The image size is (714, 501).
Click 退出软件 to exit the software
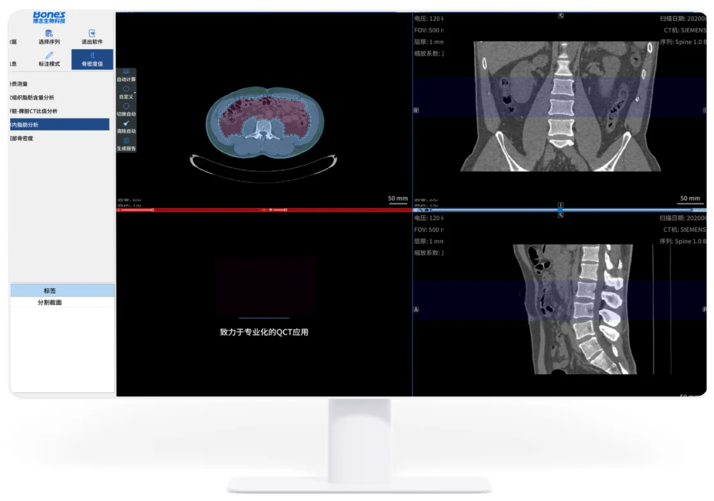[x=92, y=33]
